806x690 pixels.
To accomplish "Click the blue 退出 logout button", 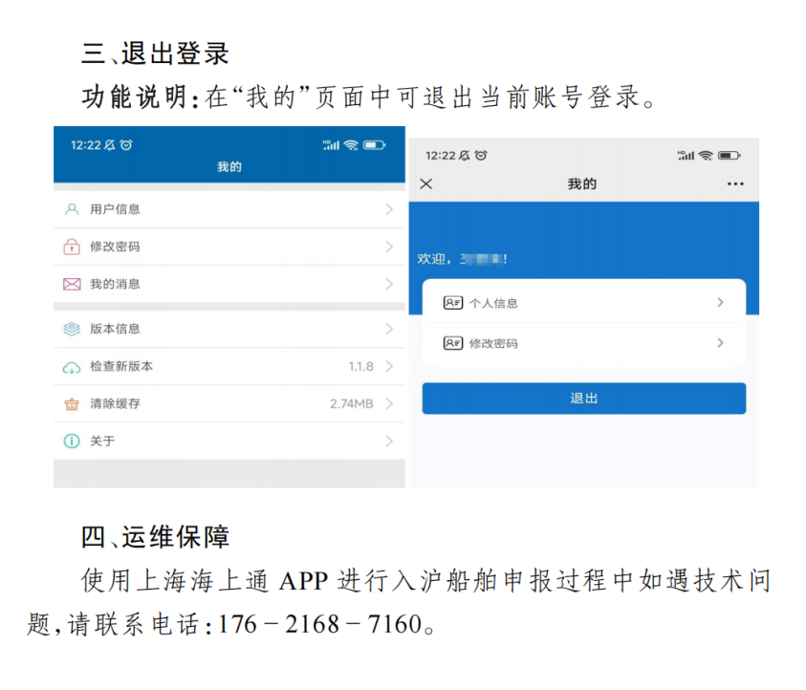I will click(x=584, y=399).
